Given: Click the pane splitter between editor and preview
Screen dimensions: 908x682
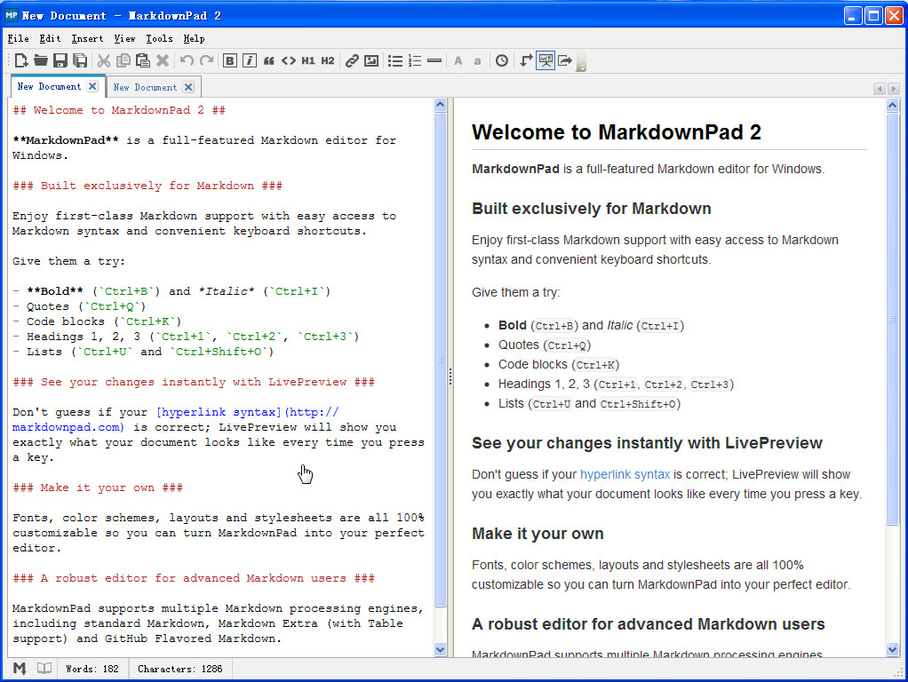Looking at the screenshot, I should 450,377.
